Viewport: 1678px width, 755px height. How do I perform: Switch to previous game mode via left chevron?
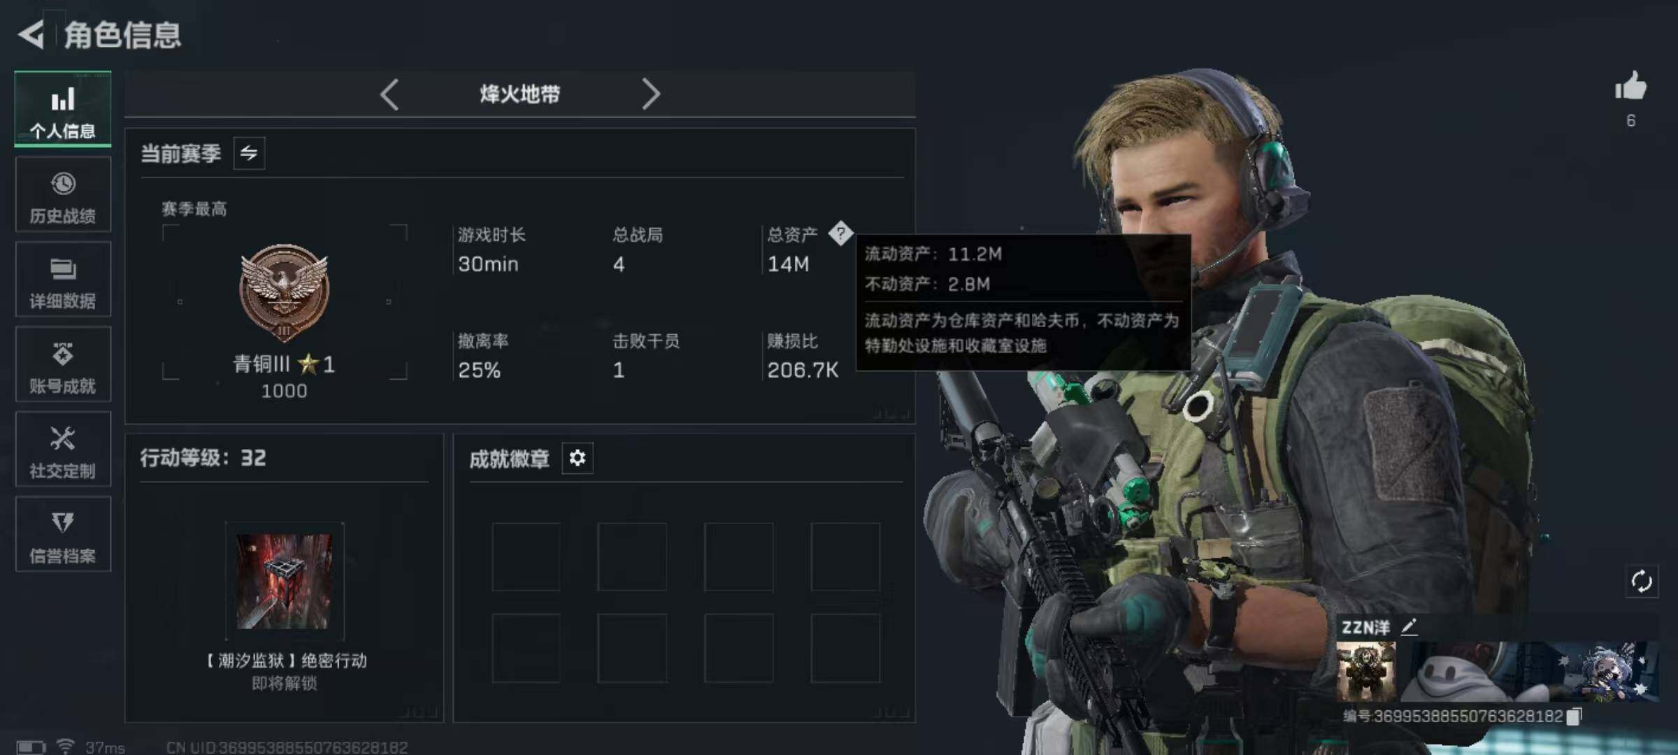click(389, 94)
